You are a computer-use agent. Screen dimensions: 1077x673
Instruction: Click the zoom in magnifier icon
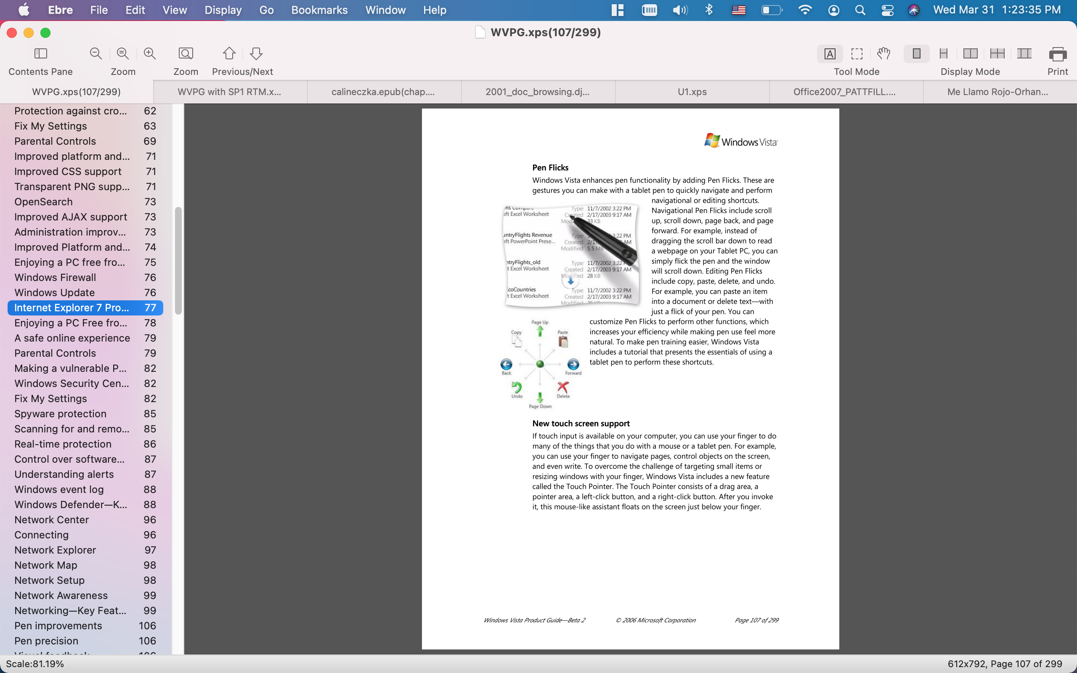(150, 54)
